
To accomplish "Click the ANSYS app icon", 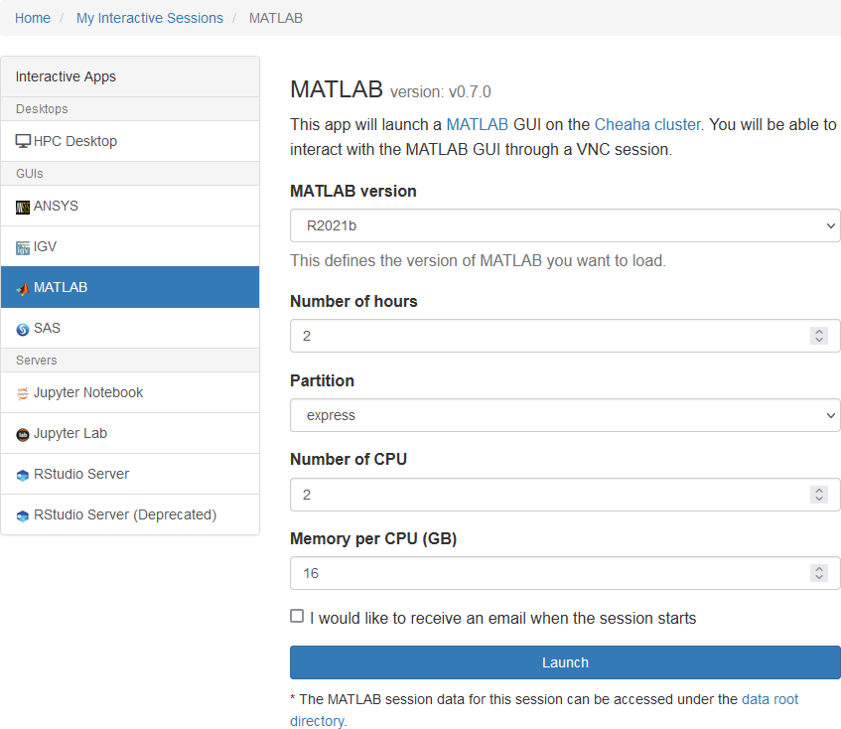I will 23,208.
